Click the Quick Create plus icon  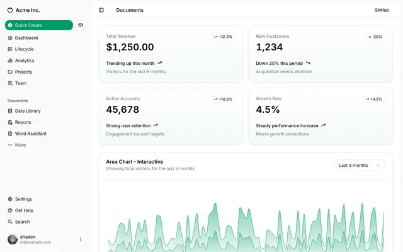[x=10, y=25]
